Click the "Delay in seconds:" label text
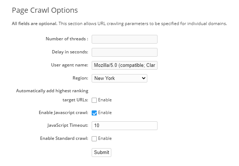Image resolution: width=239 pixels, height=166 pixels. pyautogui.click(x=70, y=52)
